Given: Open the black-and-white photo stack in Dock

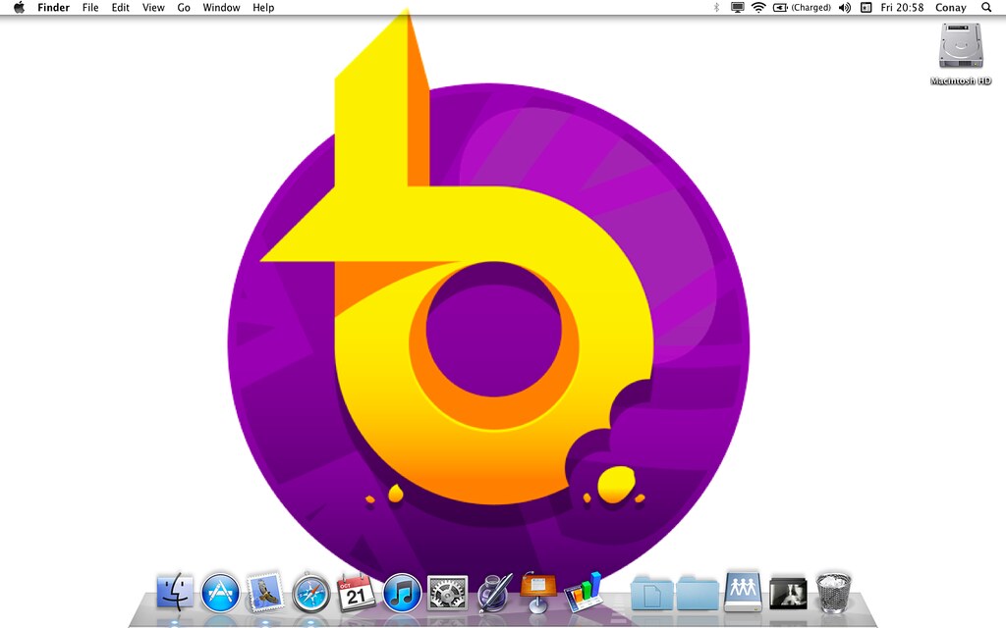Looking at the screenshot, I should click(788, 593).
